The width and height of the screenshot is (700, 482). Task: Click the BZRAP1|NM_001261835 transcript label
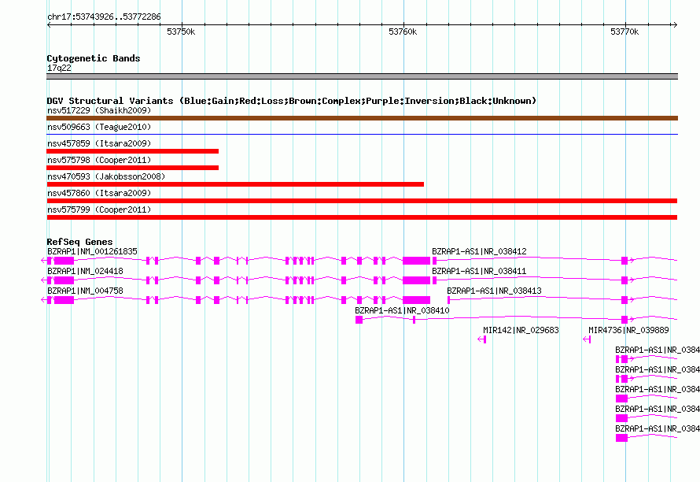pyautogui.click(x=92, y=252)
